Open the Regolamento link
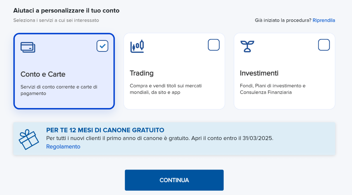 coord(63,146)
